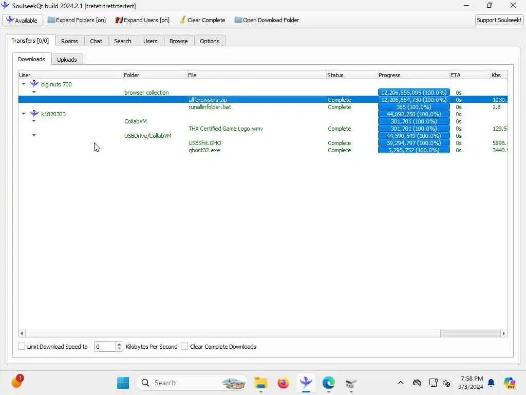This screenshot has width=526, height=395.
Task: Click the Available status button
Action: (23, 20)
